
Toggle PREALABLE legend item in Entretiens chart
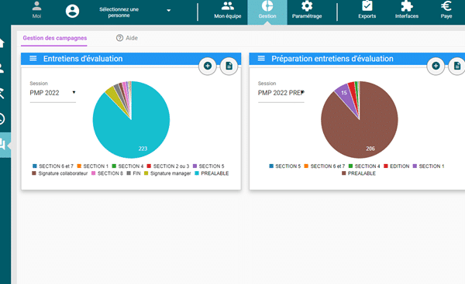pyautogui.click(x=212, y=173)
